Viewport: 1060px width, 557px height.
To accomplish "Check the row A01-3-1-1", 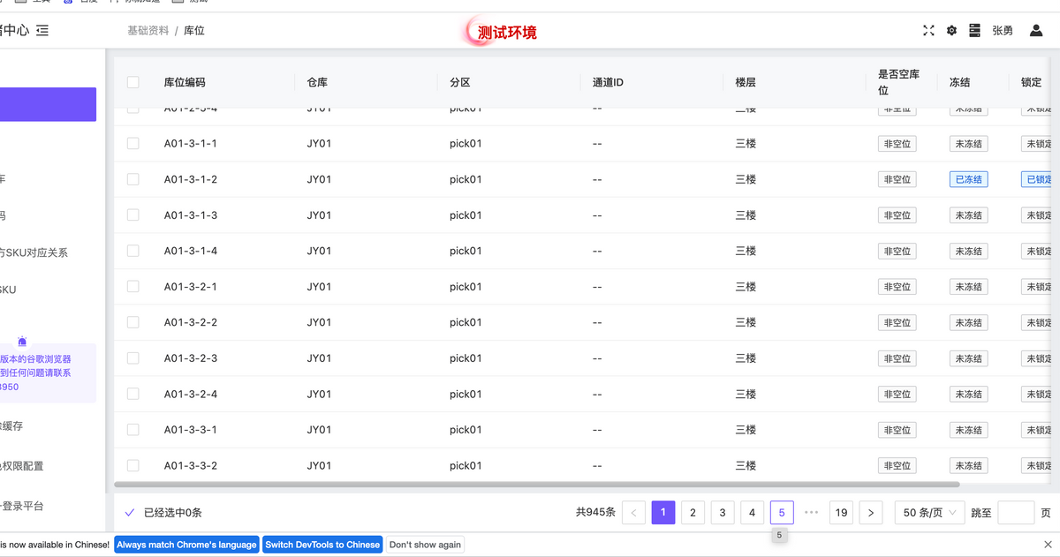I will [x=133, y=143].
